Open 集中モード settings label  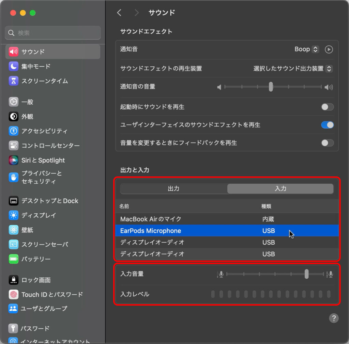(x=36, y=66)
